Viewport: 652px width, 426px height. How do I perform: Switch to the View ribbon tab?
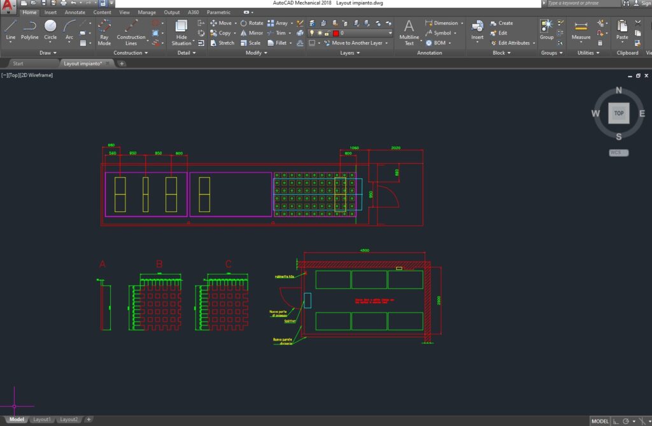124,13
